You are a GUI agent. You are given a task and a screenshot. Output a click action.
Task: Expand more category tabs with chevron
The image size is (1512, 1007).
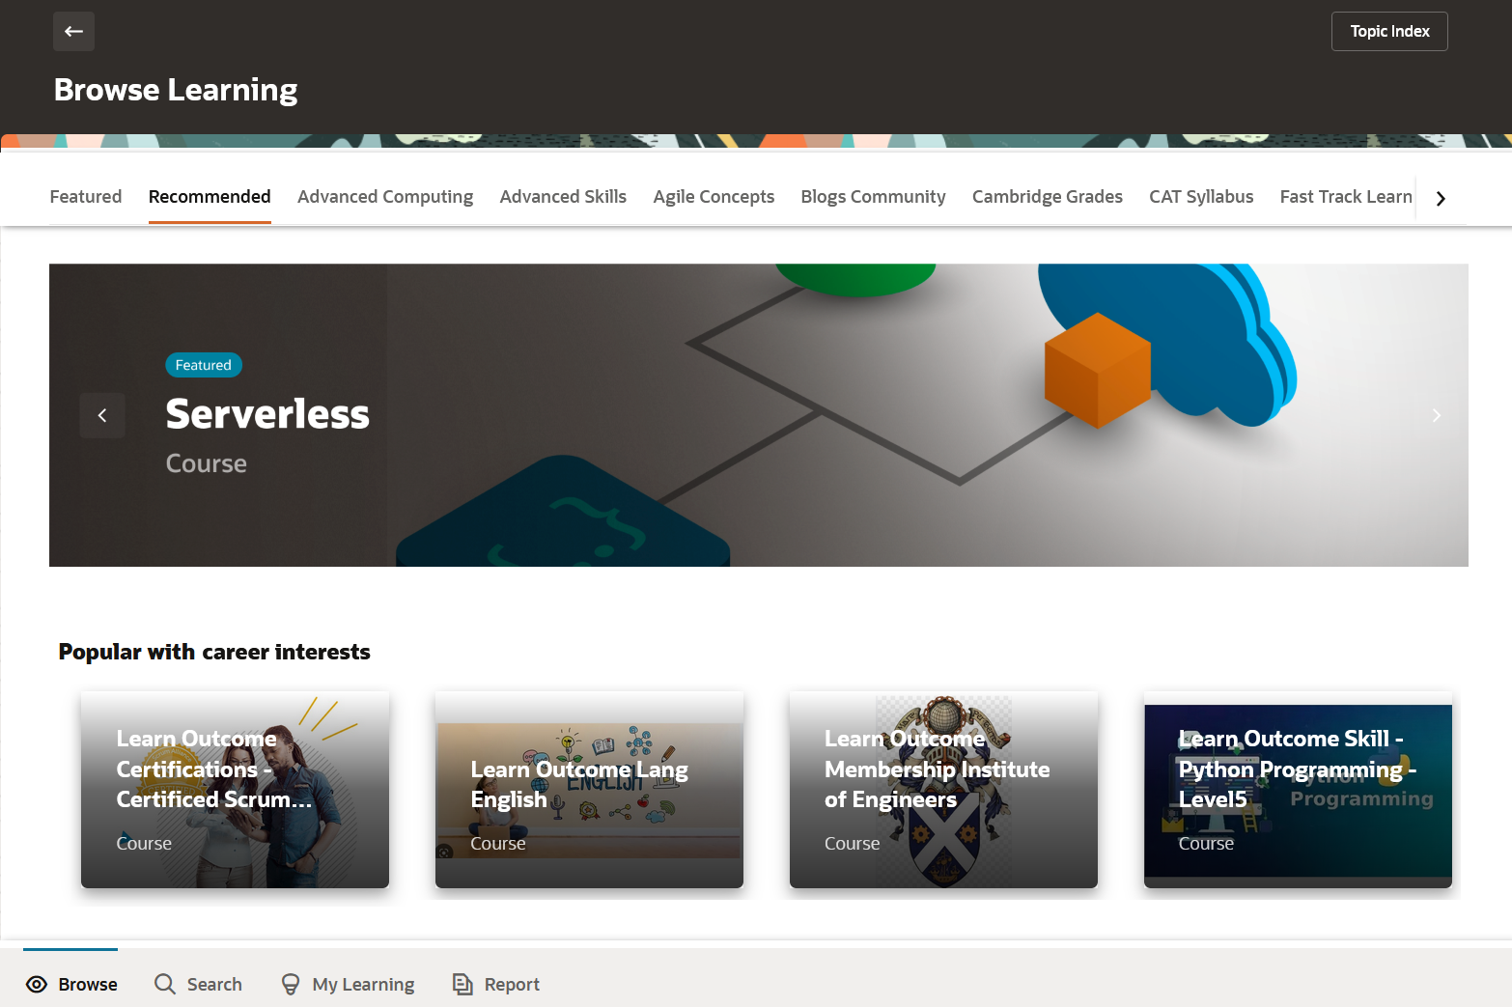1441,198
